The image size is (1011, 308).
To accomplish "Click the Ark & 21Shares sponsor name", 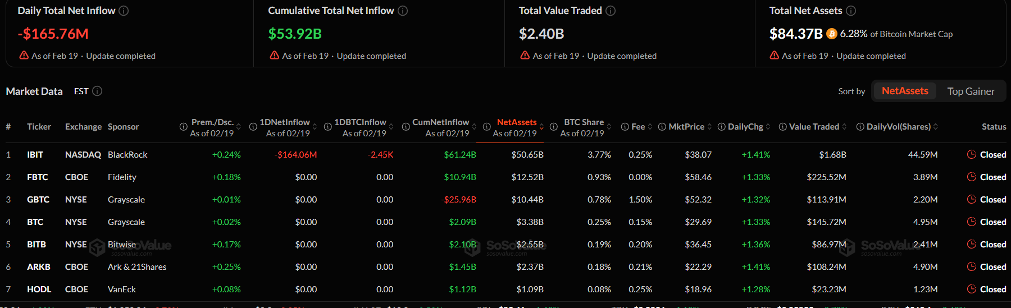I will [137, 266].
